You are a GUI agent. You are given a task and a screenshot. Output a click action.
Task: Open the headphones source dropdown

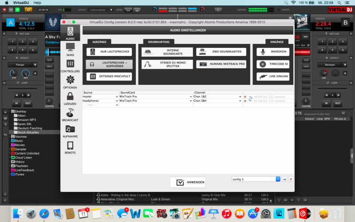pos(117,101)
